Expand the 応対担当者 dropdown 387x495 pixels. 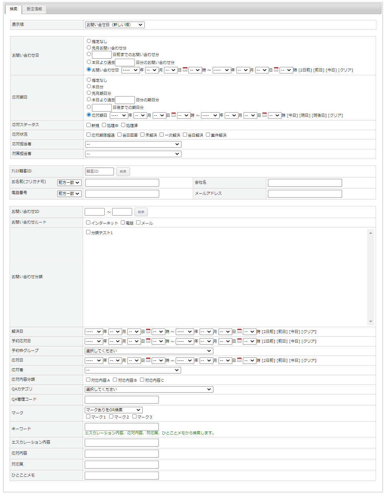click(x=133, y=145)
